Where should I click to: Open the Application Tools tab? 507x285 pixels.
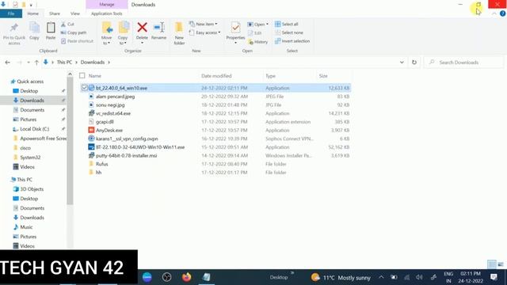pos(107,13)
